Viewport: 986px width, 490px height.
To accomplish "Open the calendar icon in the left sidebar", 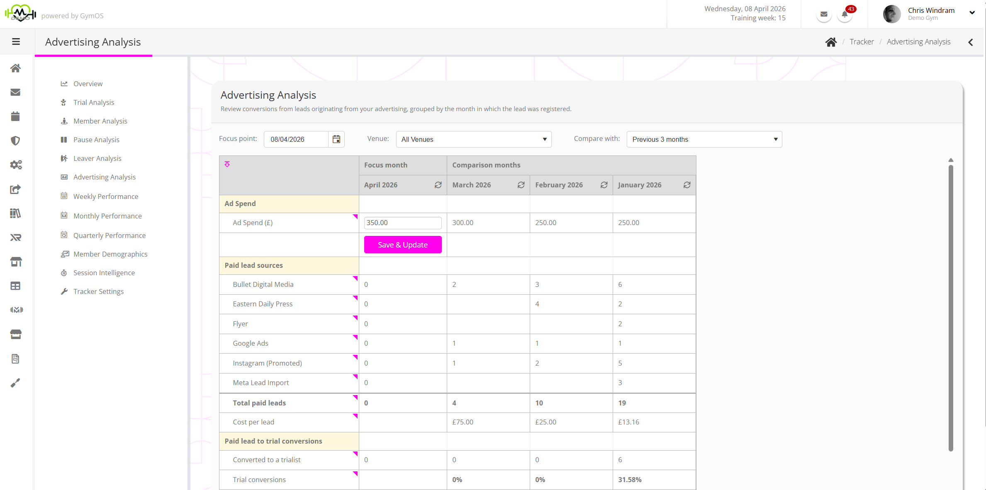I will [x=15, y=116].
